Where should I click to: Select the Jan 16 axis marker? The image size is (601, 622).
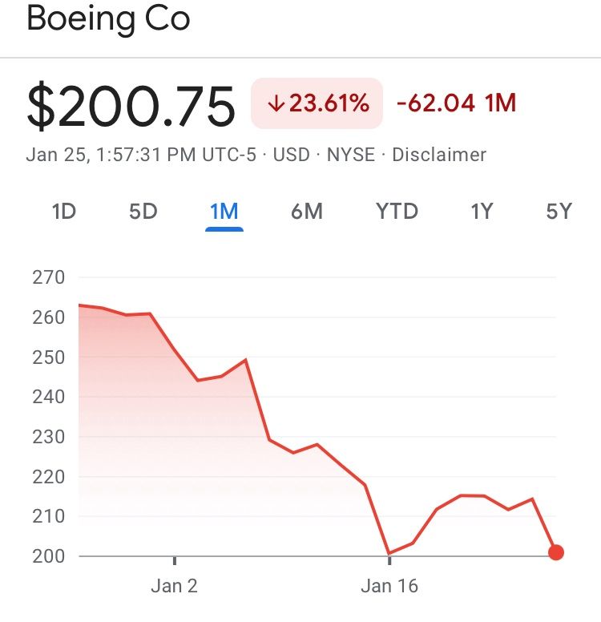[x=389, y=586]
